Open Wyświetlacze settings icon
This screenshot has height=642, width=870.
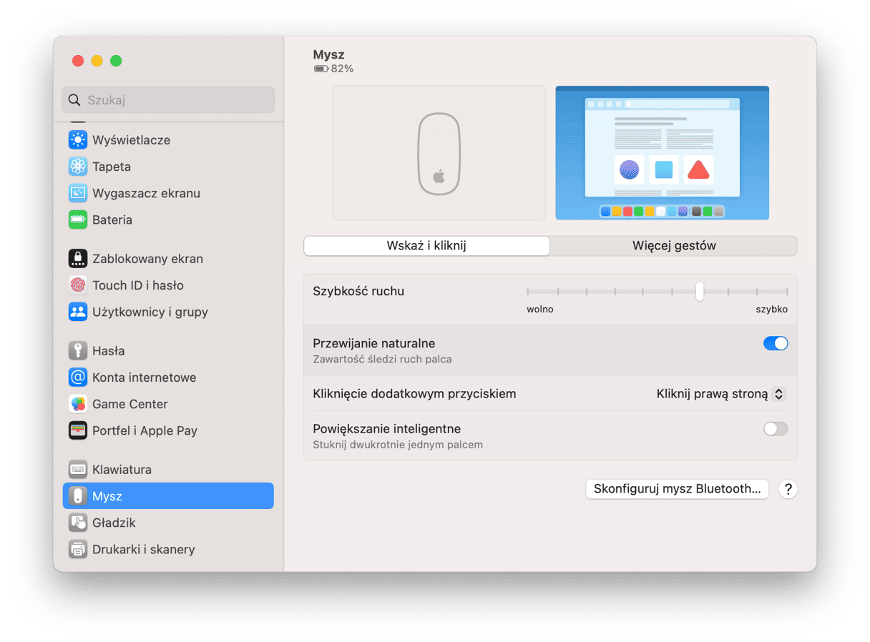(x=77, y=140)
